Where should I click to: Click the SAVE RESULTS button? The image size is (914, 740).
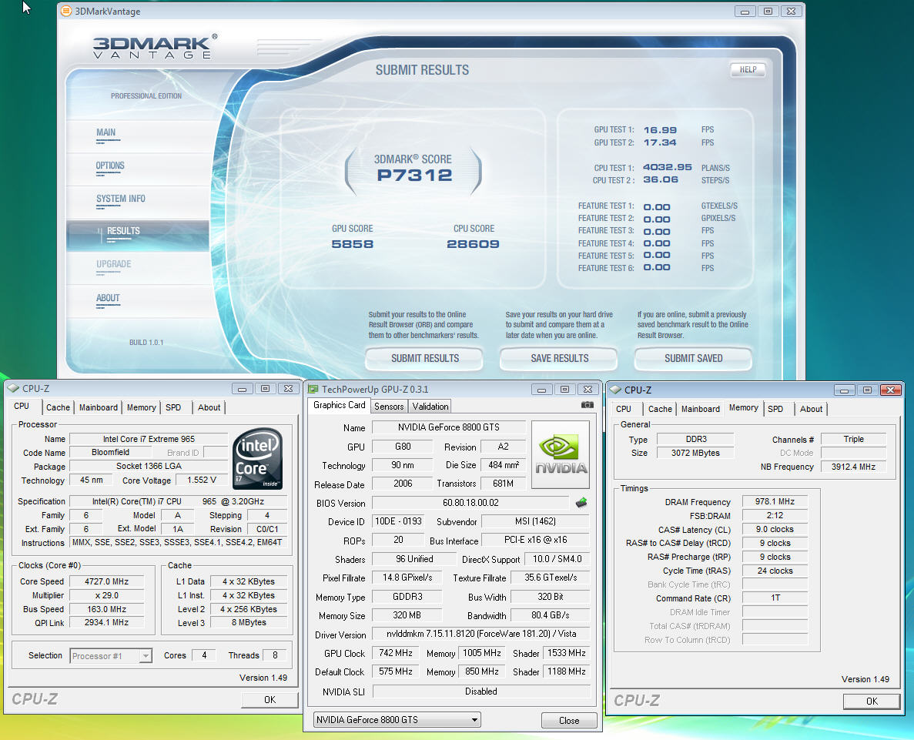pos(560,359)
